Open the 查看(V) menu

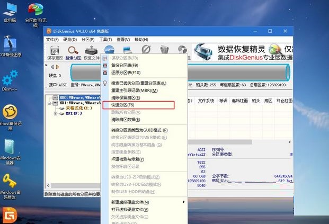pyautogui.click(x=123, y=39)
